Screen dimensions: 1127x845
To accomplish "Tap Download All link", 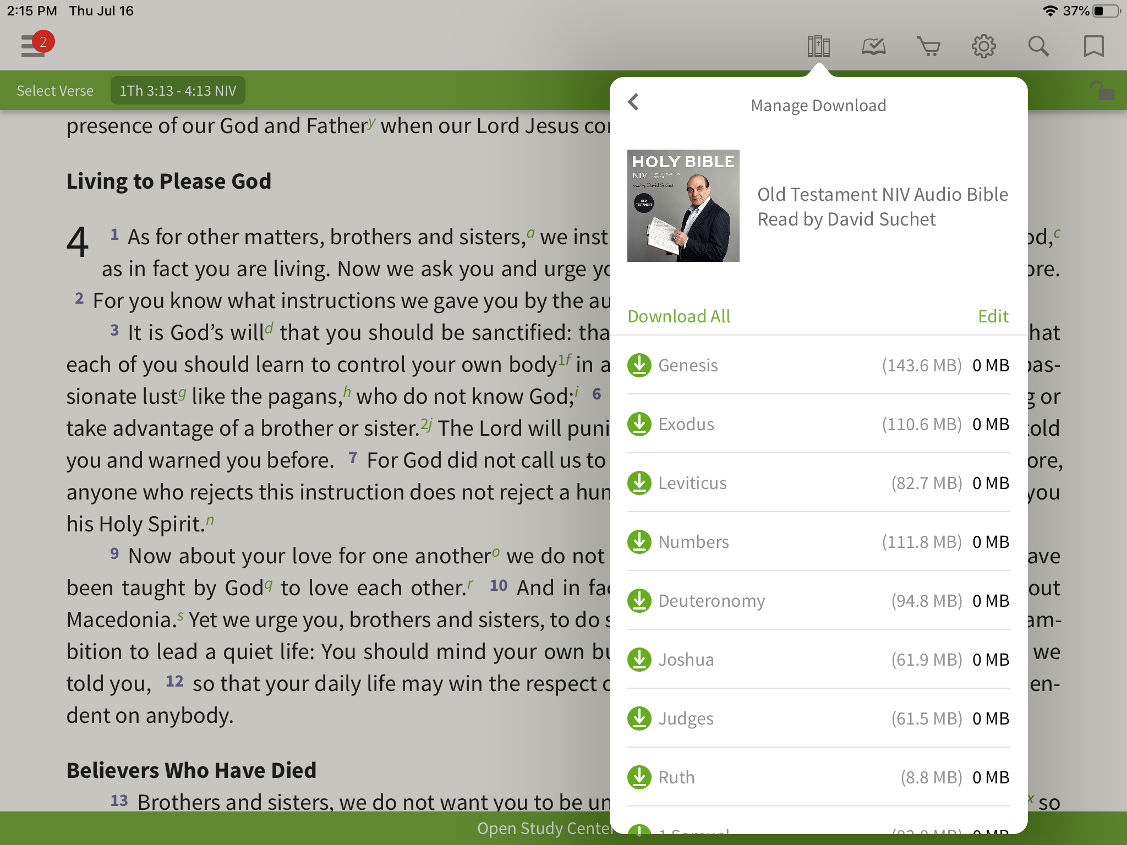I will [x=679, y=316].
